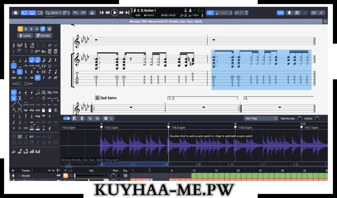Toggle the edition palette panel button
The image size is (337, 198).
pyautogui.click(x=24, y=13)
